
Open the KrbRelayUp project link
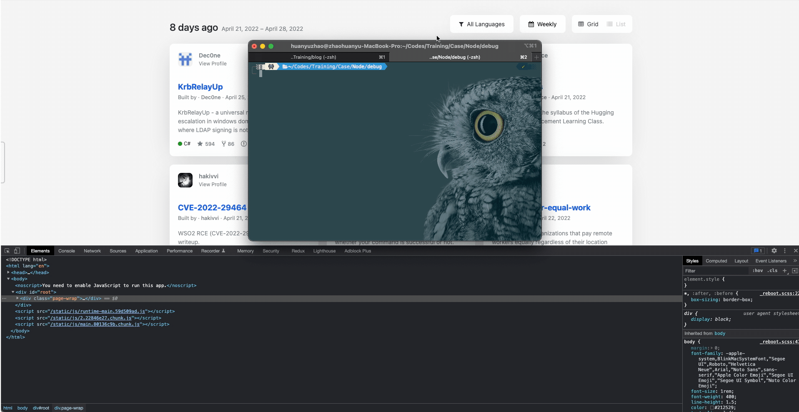click(200, 87)
